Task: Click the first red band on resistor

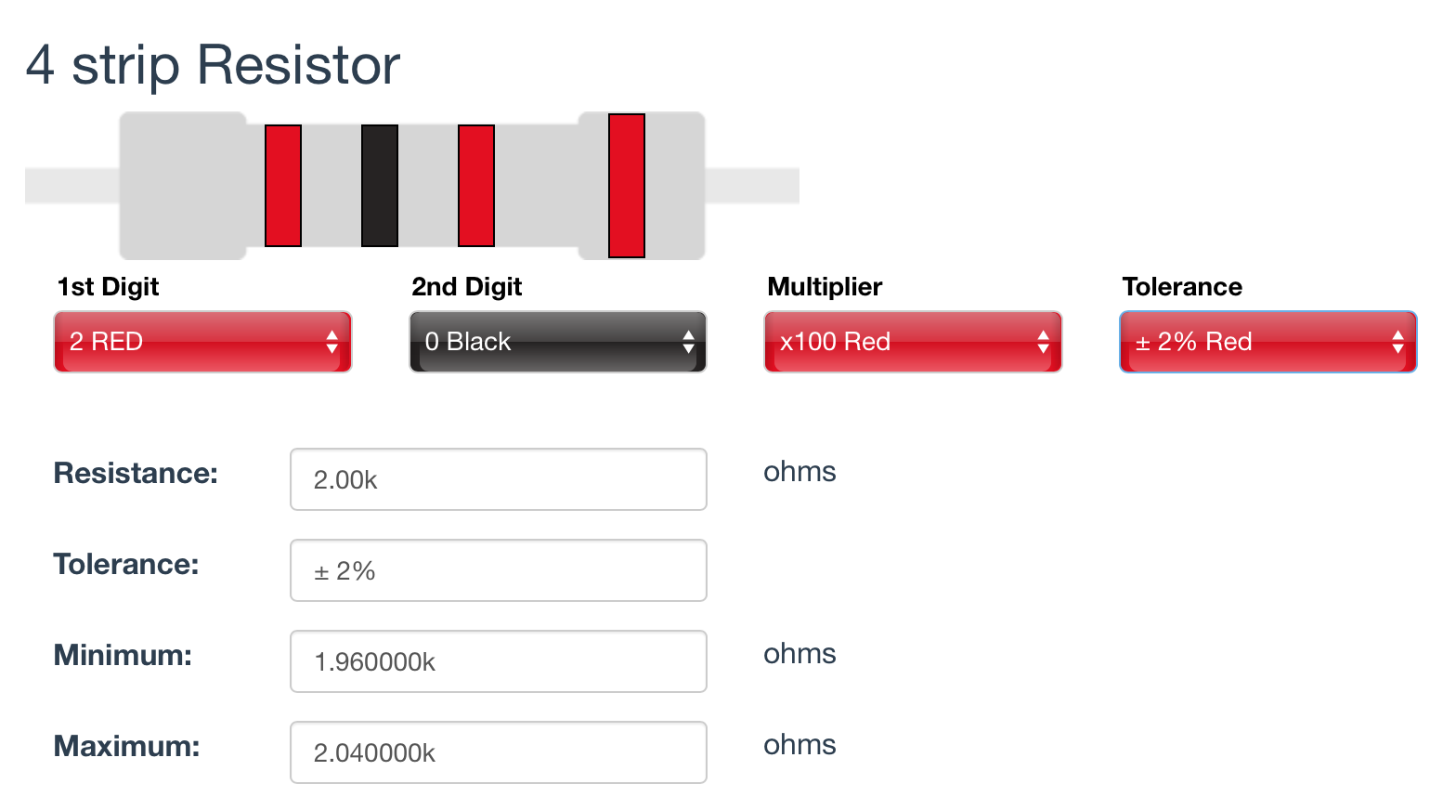Action: coord(283,186)
